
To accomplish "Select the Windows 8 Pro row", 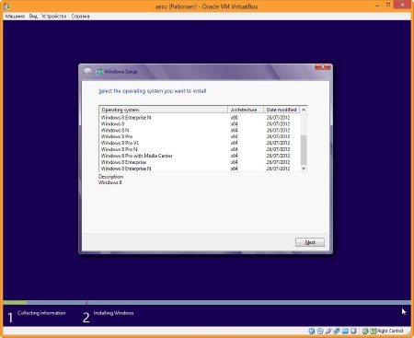I will tap(200, 136).
